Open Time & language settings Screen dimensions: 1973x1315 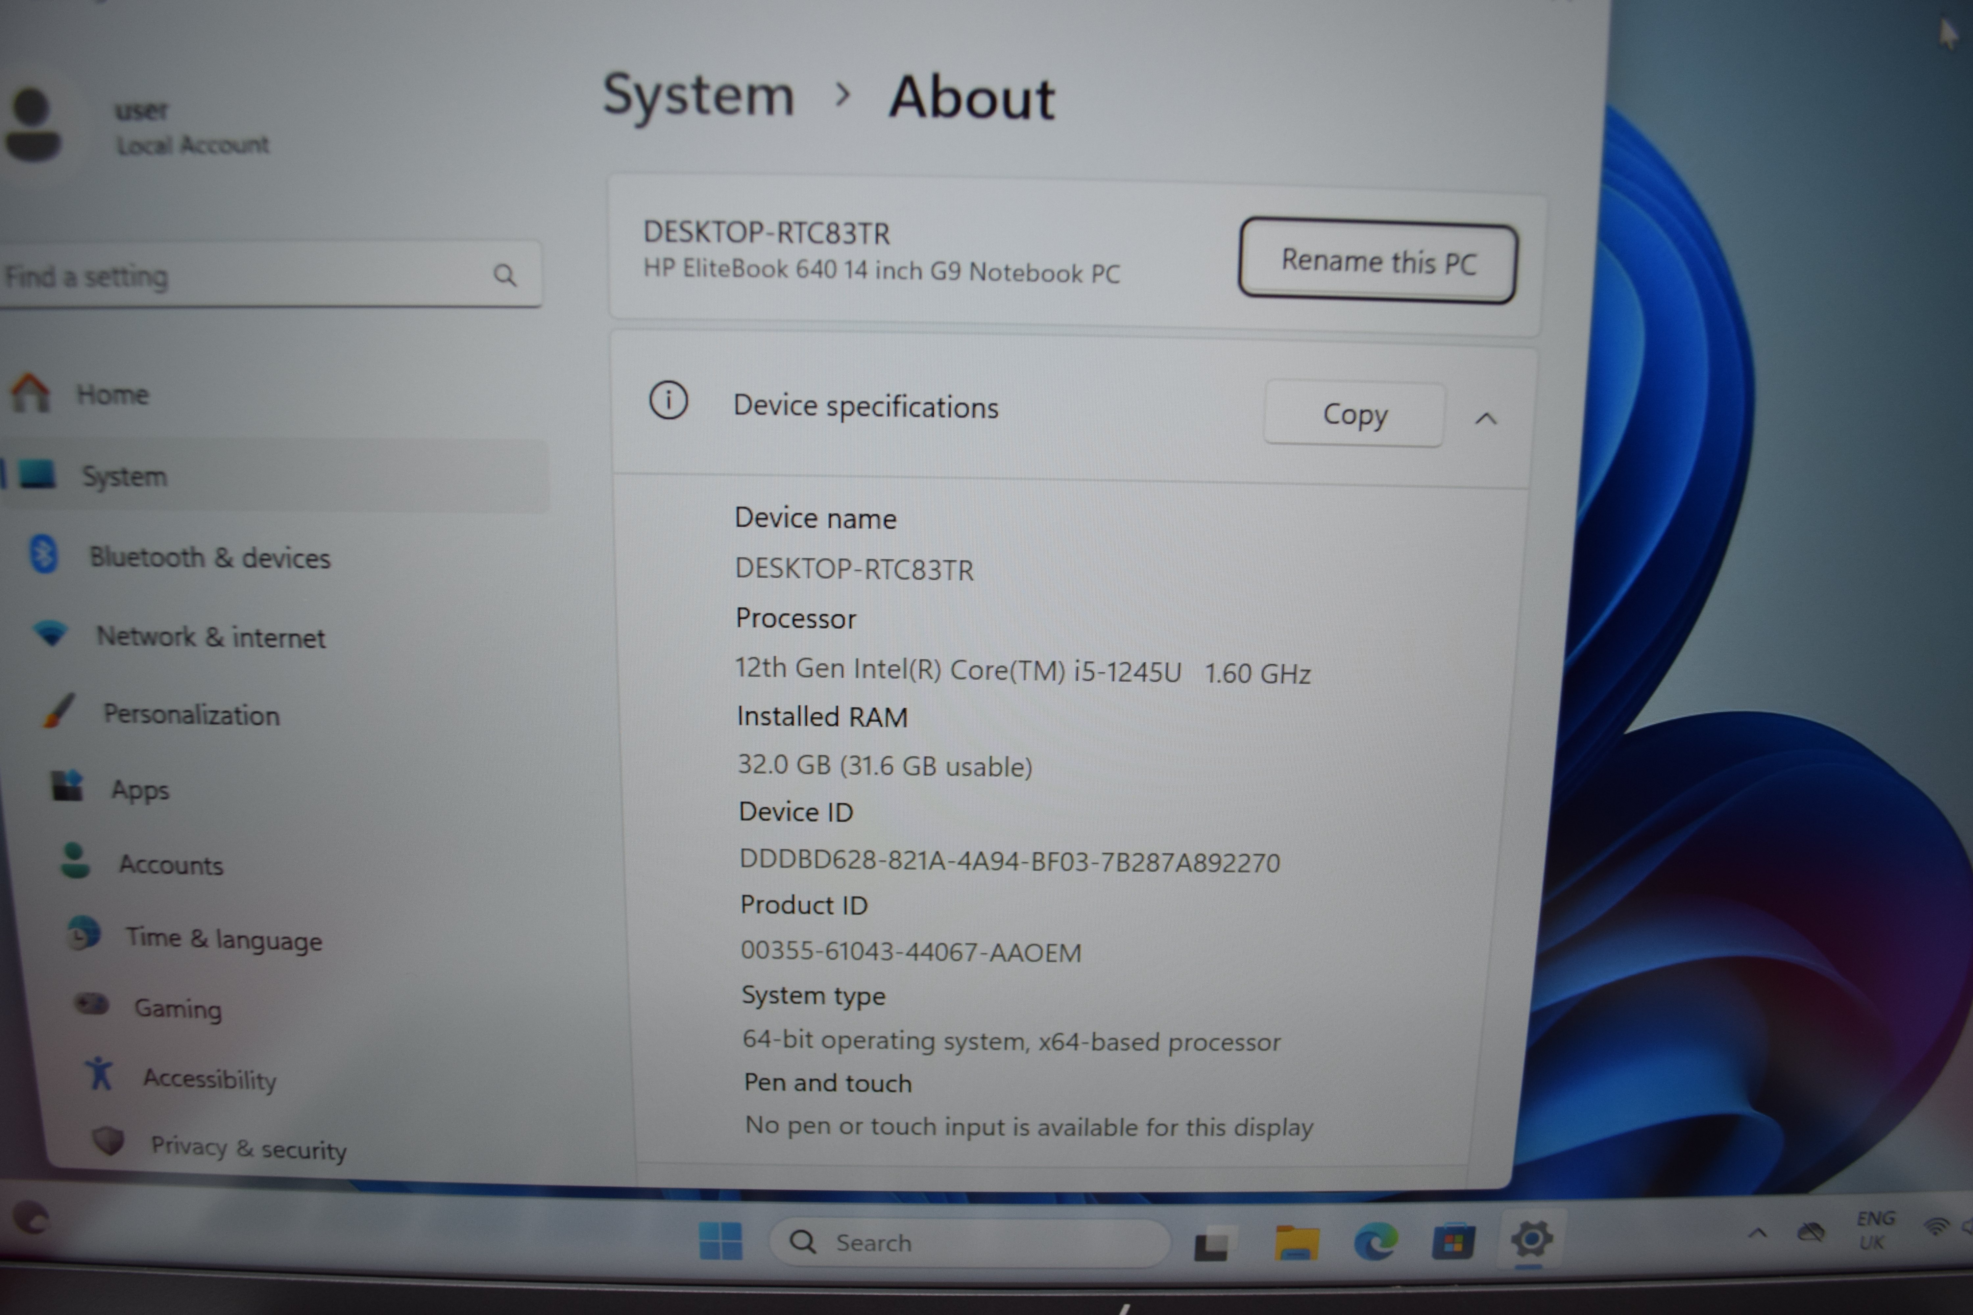coord(224,939)
